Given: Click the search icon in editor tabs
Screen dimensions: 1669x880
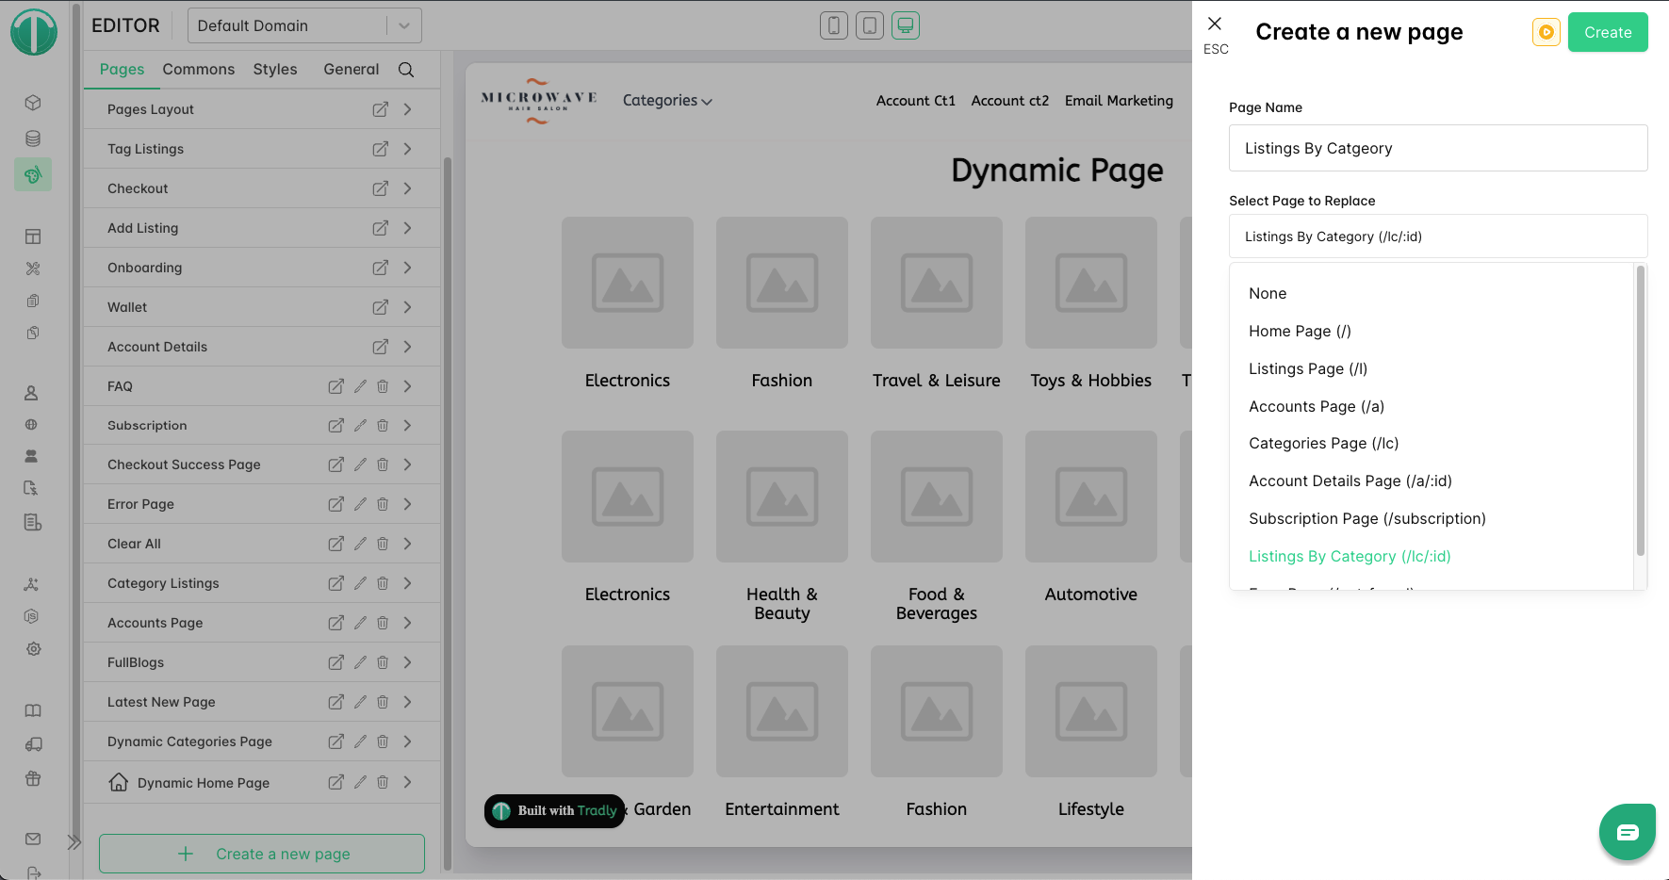Looking at the screenshot, I should tap(406, 70).
